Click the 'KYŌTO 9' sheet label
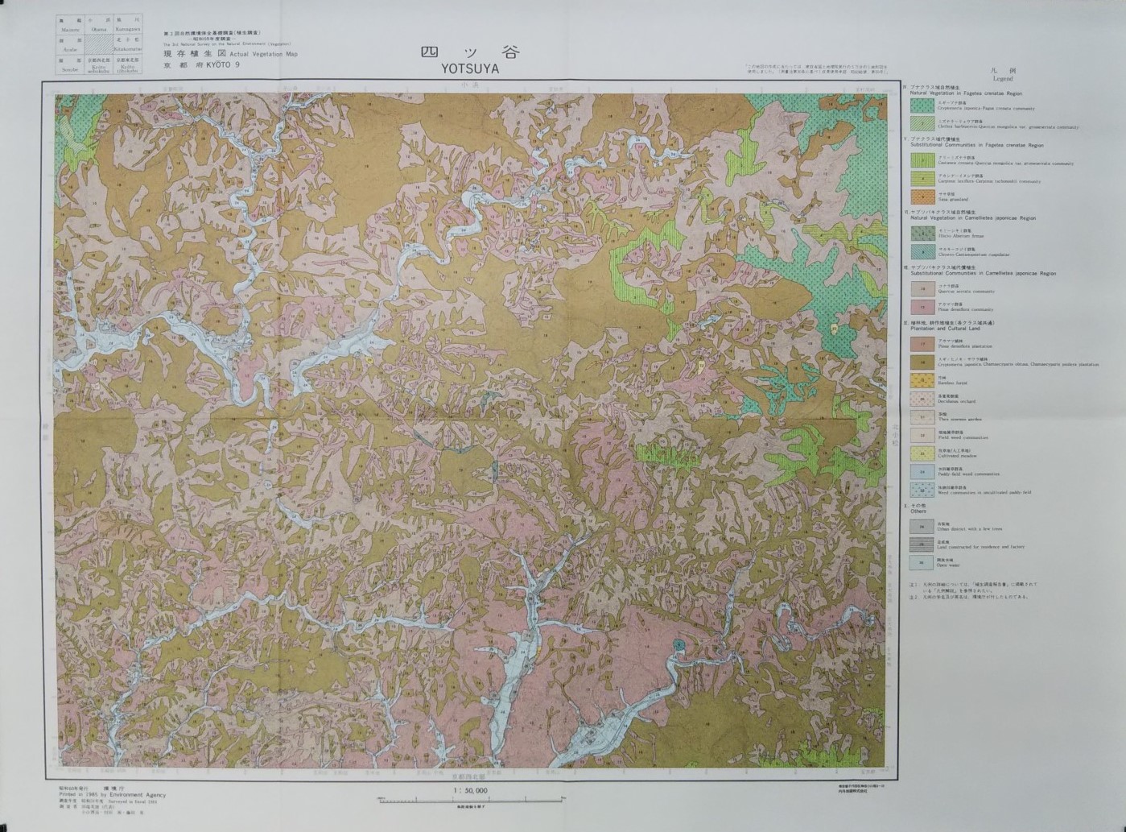 pos(222,64)
